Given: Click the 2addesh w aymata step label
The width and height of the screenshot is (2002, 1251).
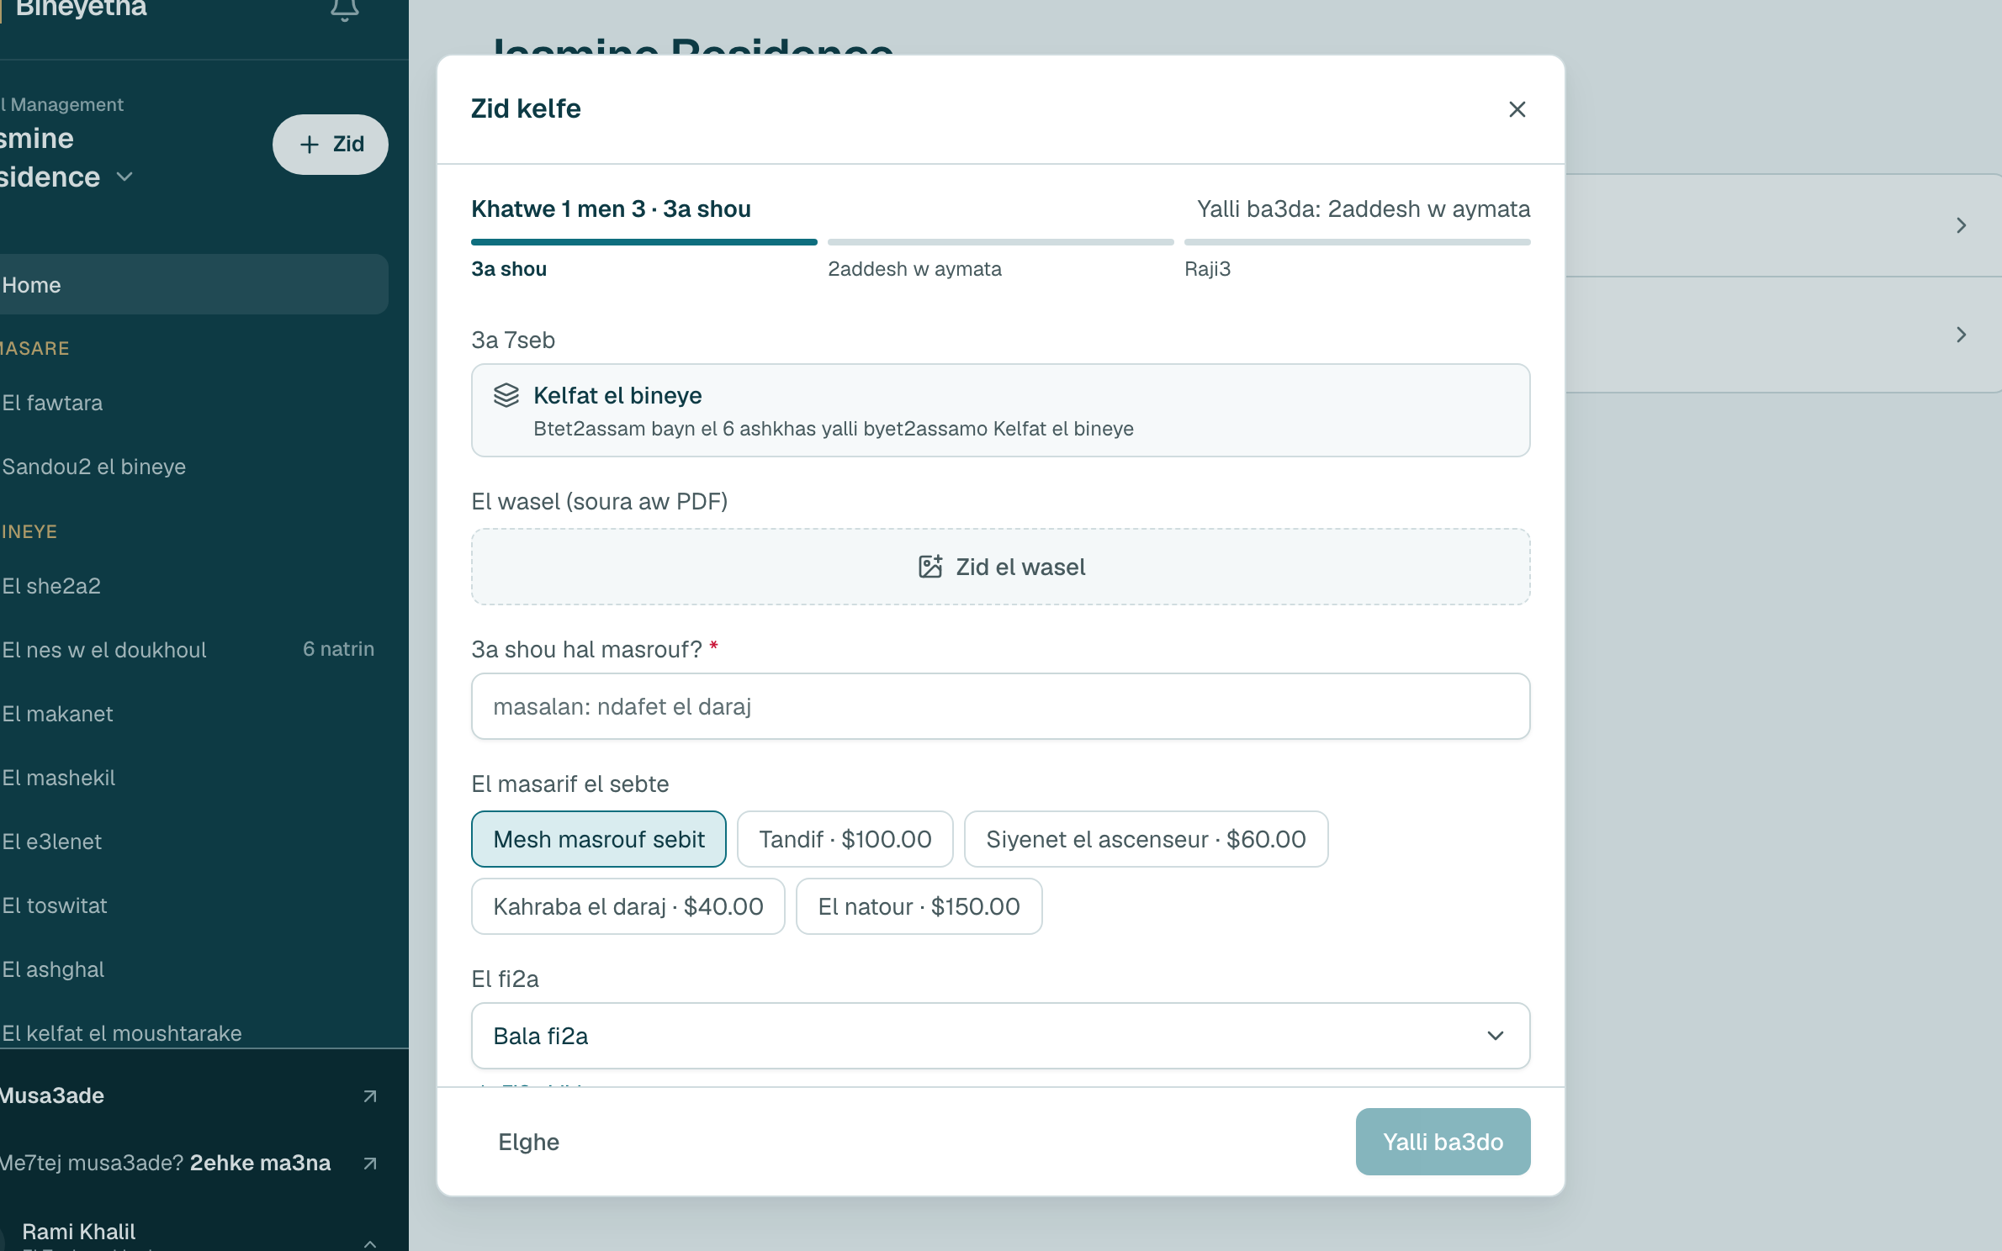Looking at the screenshot, I should point(914,269).
